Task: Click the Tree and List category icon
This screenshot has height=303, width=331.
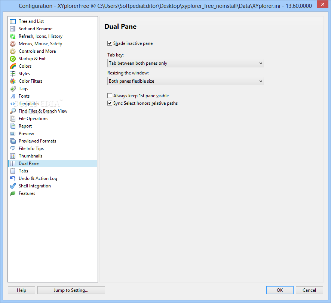Action: click(13, 21)
